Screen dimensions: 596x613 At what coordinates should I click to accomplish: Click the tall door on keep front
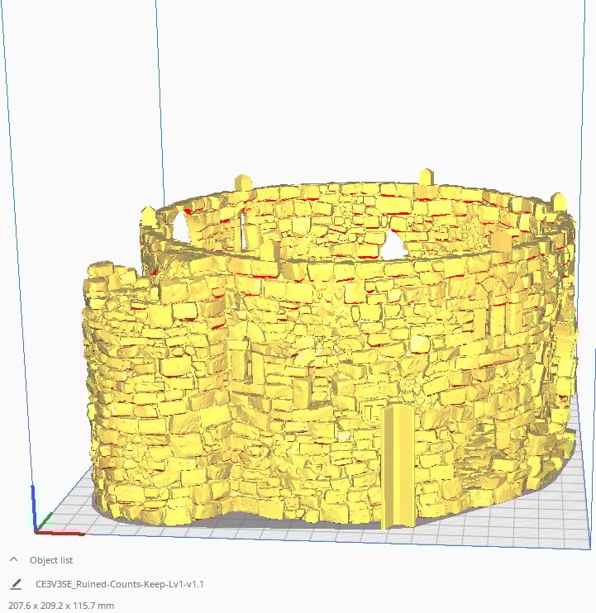point(398,466)
